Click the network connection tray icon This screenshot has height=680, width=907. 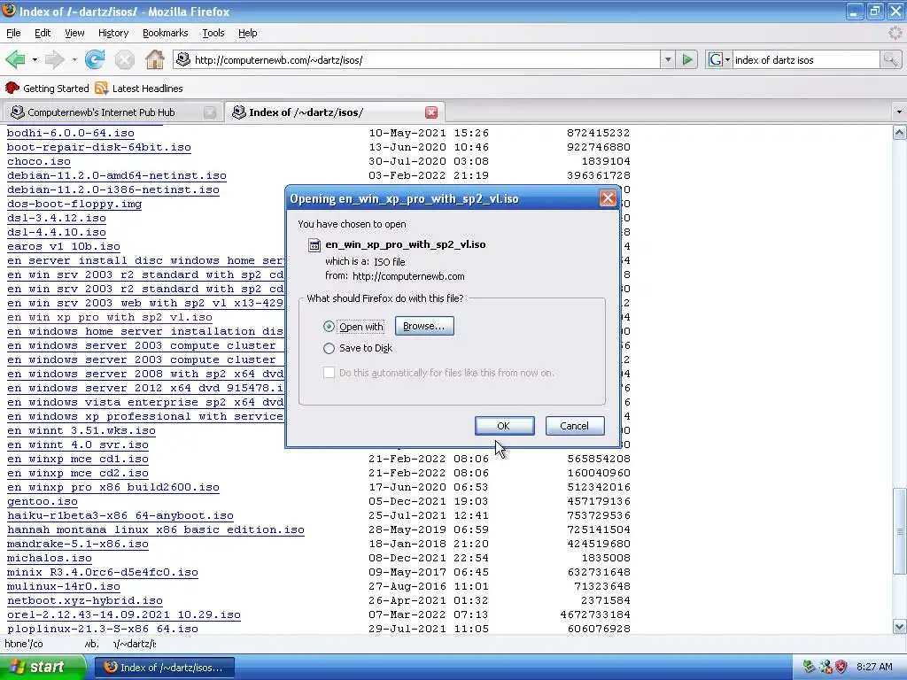(x=826, y=667)
